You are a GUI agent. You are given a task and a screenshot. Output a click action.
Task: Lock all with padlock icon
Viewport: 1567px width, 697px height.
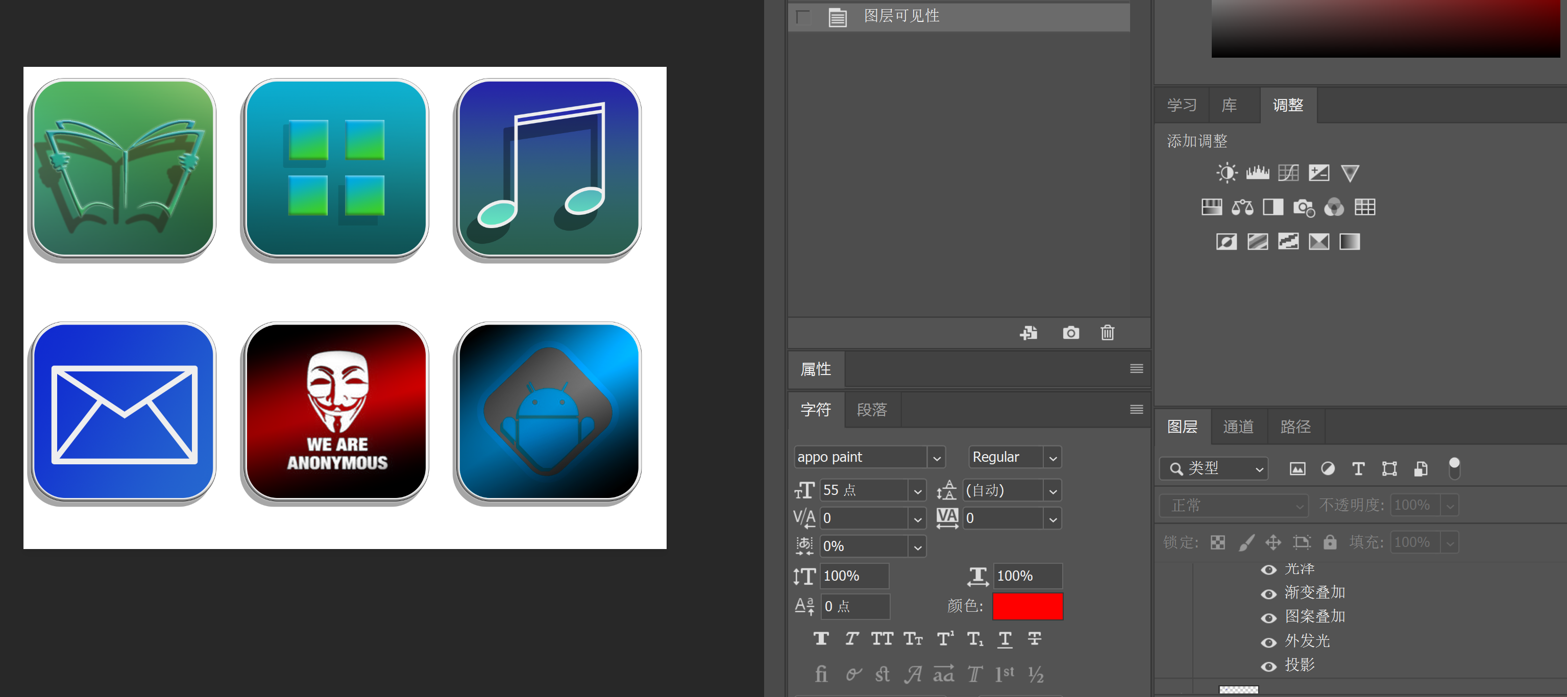click(x=1330, y=542)
